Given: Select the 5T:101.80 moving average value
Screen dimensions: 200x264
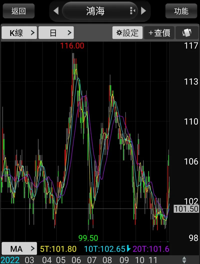Looking at the screenshot, I should [58, 249].
